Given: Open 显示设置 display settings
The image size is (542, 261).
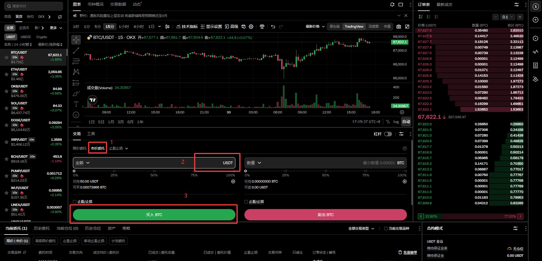Looking at the screenshot, I should pos(211,27).
